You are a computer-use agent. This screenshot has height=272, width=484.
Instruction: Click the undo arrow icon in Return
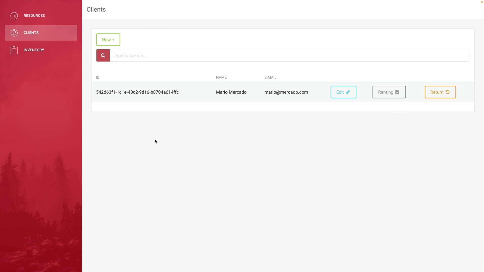pyautogui.click(x=447, y=92)
